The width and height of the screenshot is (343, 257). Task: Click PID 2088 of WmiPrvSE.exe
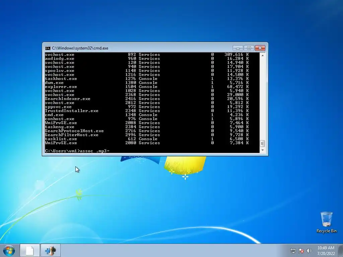click(x=131, y=123)
